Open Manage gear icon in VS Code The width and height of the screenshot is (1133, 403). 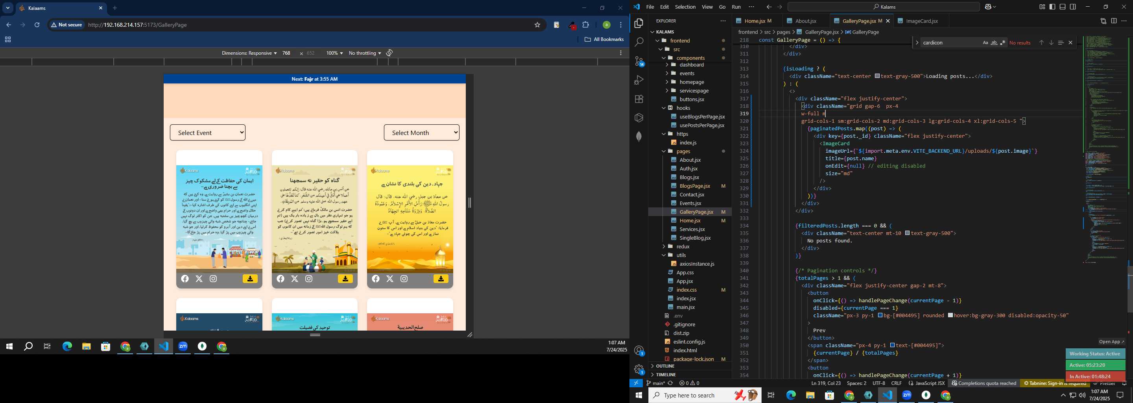(x=639, y=370)
